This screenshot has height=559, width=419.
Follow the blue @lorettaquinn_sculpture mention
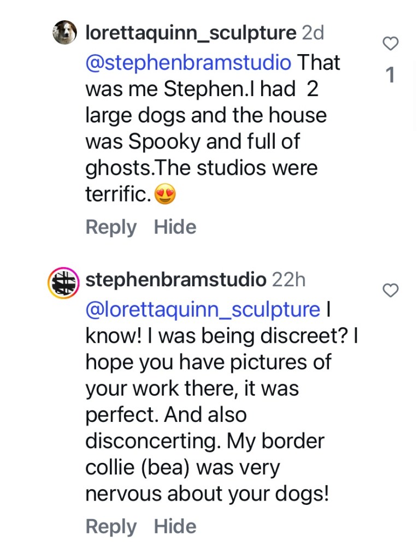[203, 309]
